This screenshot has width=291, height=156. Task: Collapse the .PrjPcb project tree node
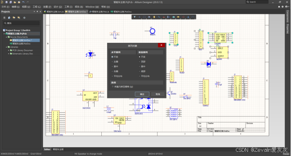pyautogui.click(x=4, y=34)
